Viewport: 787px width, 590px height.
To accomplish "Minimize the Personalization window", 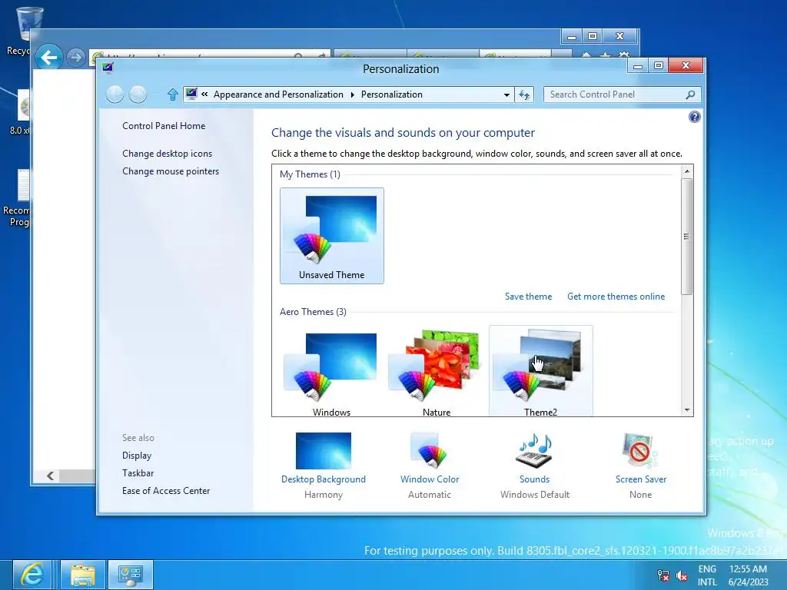I will tap(638, 66).
